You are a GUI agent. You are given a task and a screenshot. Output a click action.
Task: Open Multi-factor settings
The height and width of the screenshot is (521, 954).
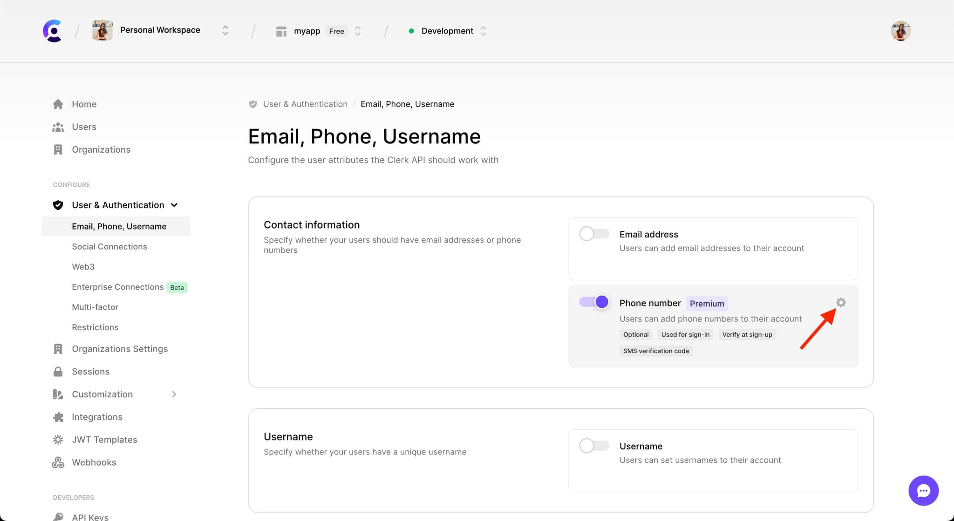tap(95, 307)
